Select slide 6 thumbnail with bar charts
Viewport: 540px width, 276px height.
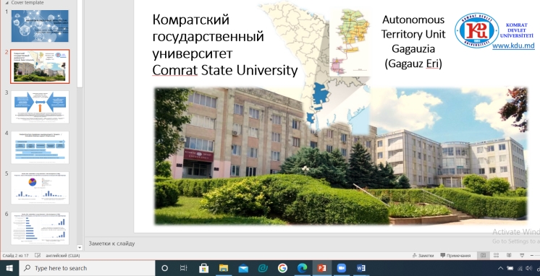(x=40, y=228)
